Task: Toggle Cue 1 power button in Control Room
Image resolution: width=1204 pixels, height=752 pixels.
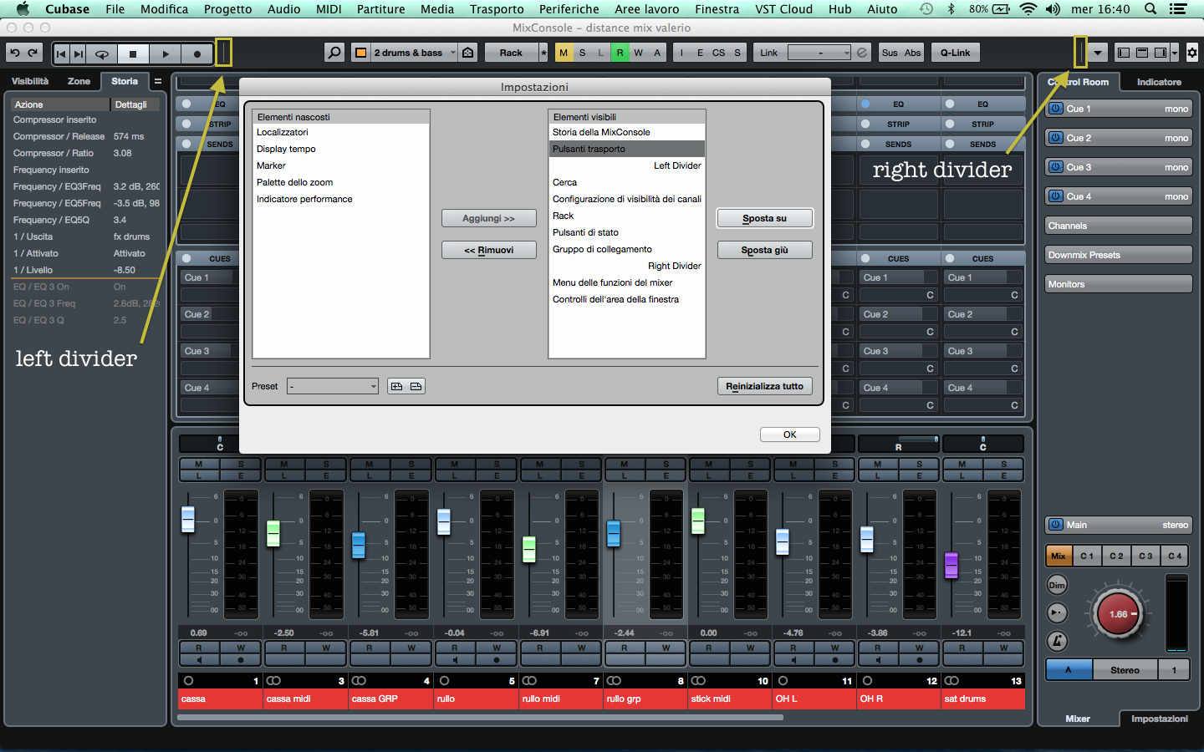Action: (1055, 109)
